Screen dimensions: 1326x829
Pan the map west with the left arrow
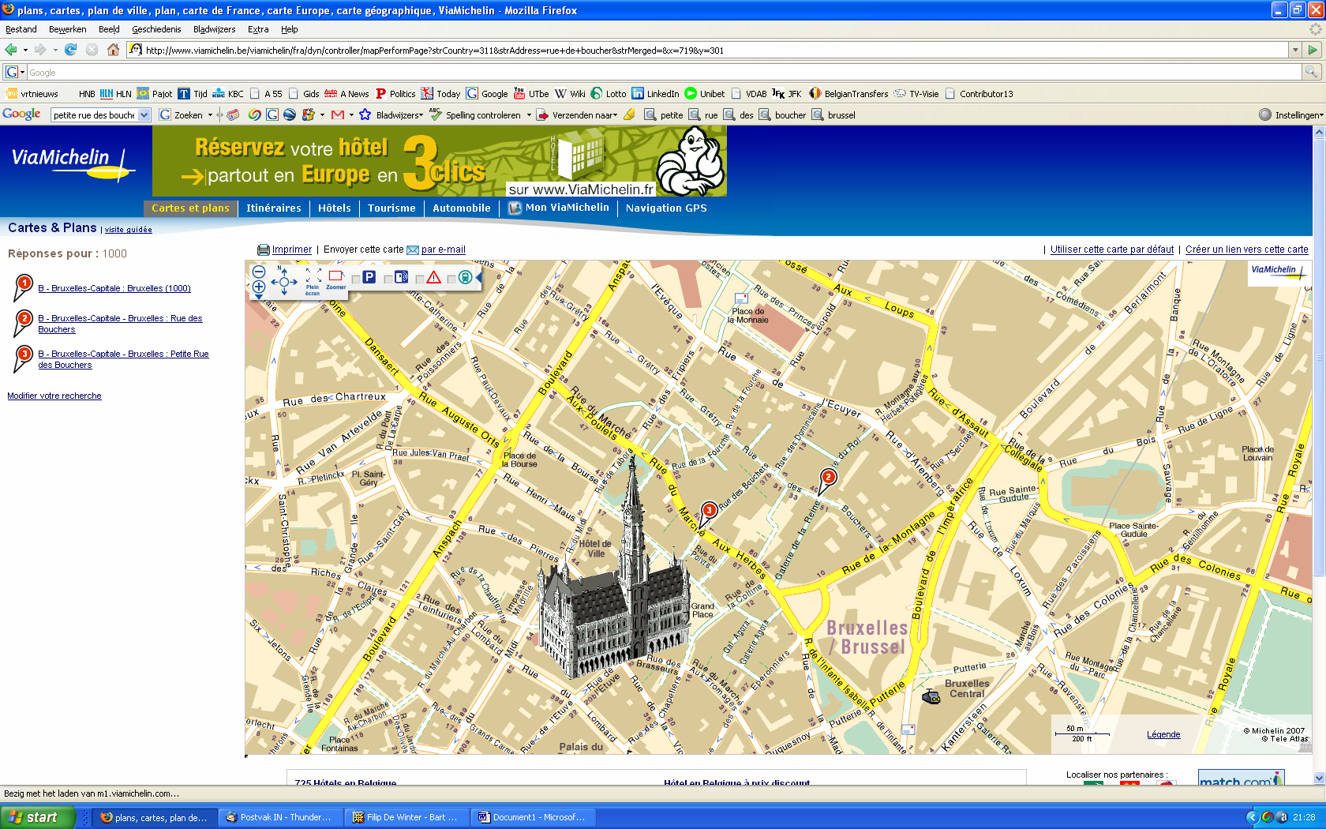(x=273, y=281)
